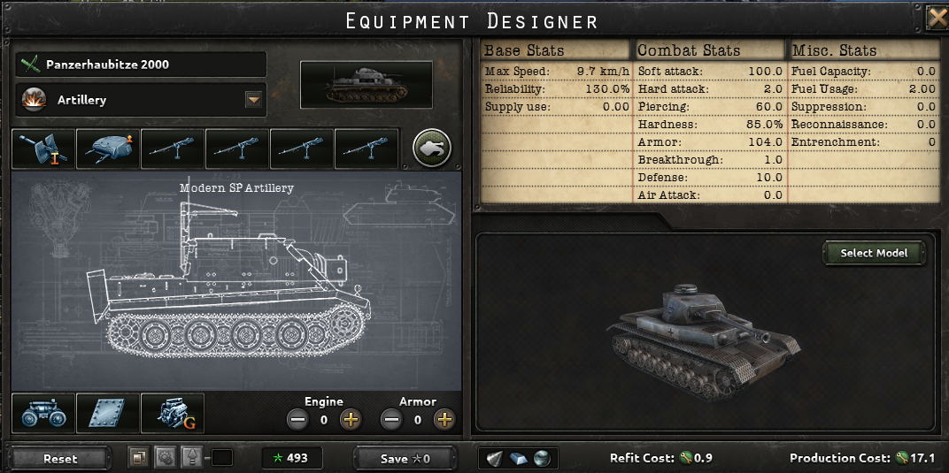Click the round tank role toggle button

[x=431, y=148]
